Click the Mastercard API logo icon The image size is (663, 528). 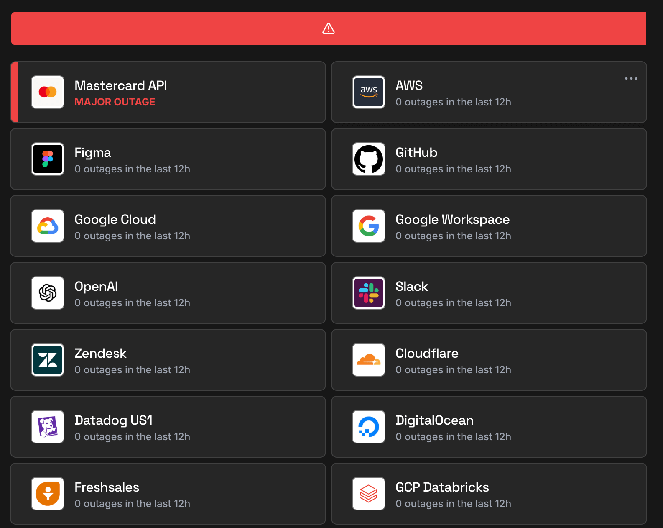tap(48, 92)
